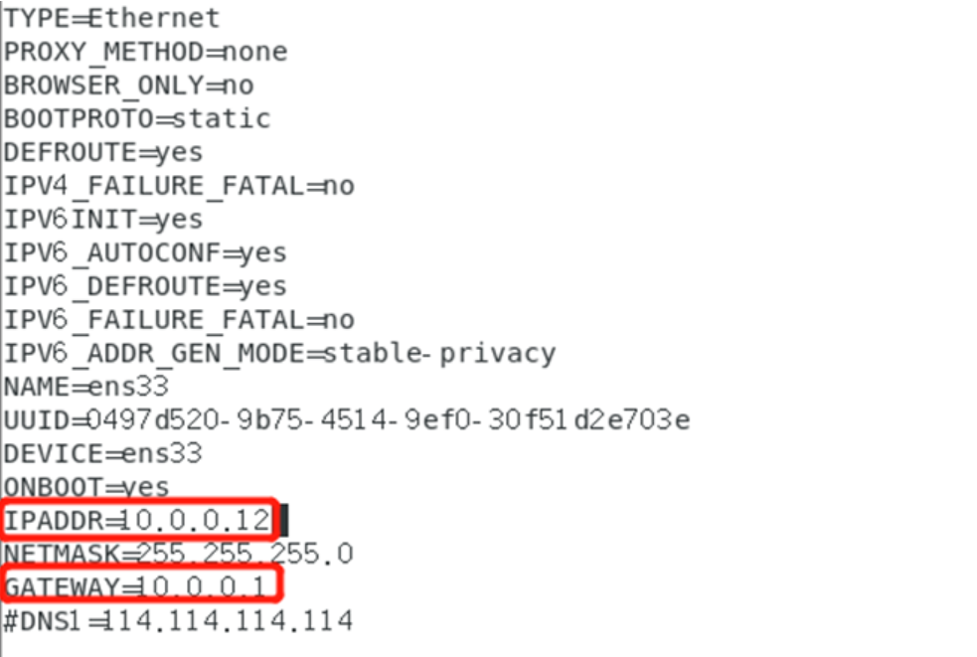Viewport: 977px width, 657px height.
Task: Click the BROWSER_ONLY=no line
Action: (129, 85)
